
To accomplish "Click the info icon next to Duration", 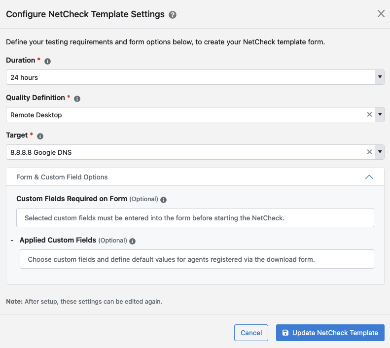I will (x=48, y=62).
